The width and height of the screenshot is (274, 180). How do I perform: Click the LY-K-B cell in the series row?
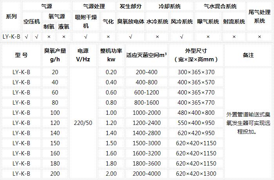point(11,37)
